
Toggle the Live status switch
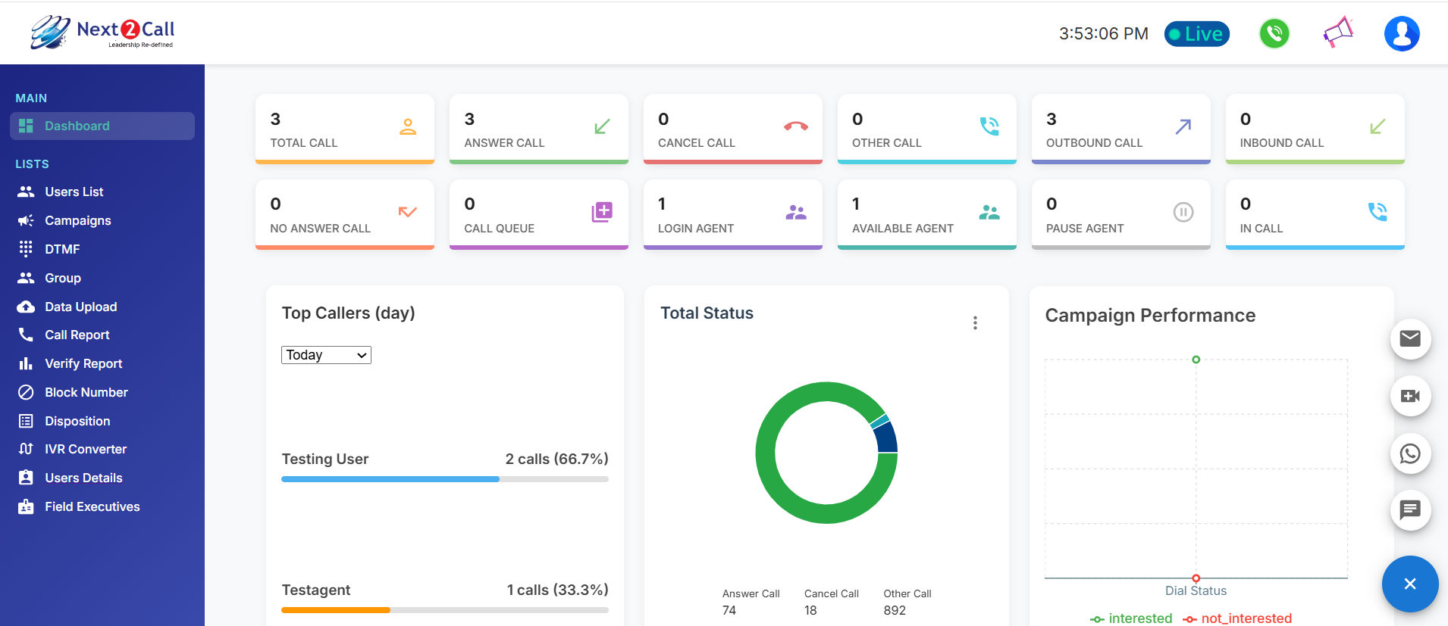tap(1196, 34)
